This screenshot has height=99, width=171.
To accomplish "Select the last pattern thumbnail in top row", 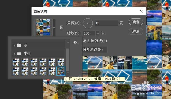I will (x=61, y=62).
